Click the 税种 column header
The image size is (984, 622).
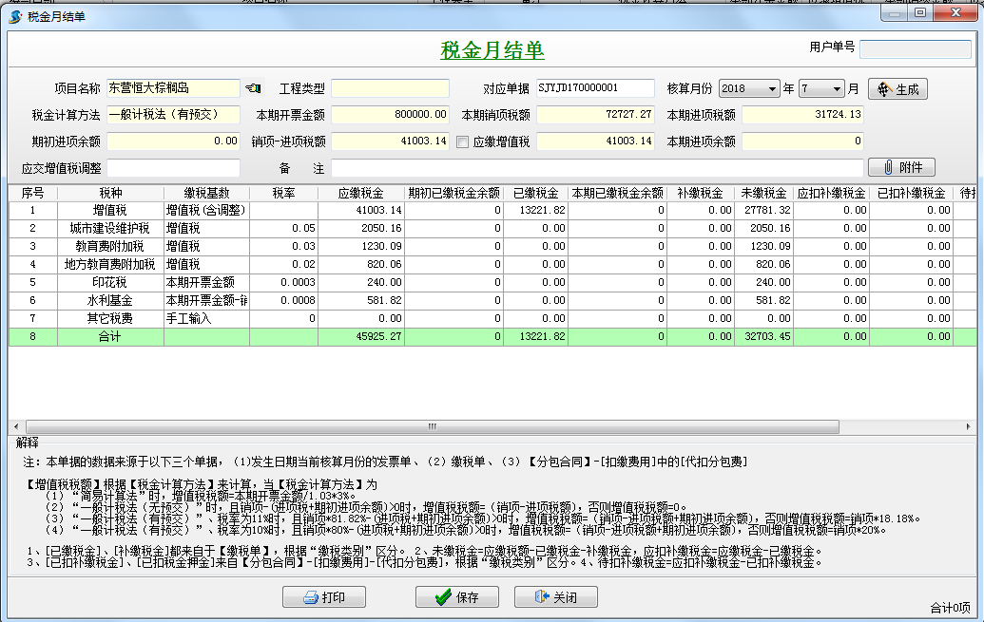[110, 194]
